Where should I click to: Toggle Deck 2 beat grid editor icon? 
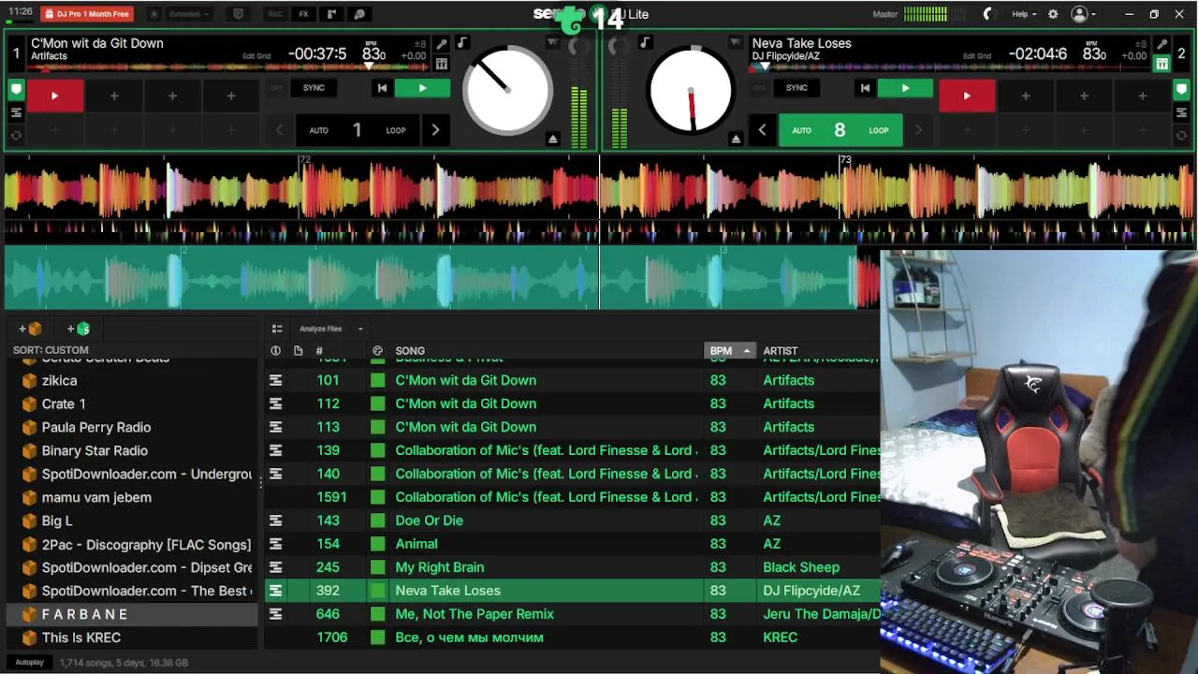pyautogui.click(x=1161, y=64)
